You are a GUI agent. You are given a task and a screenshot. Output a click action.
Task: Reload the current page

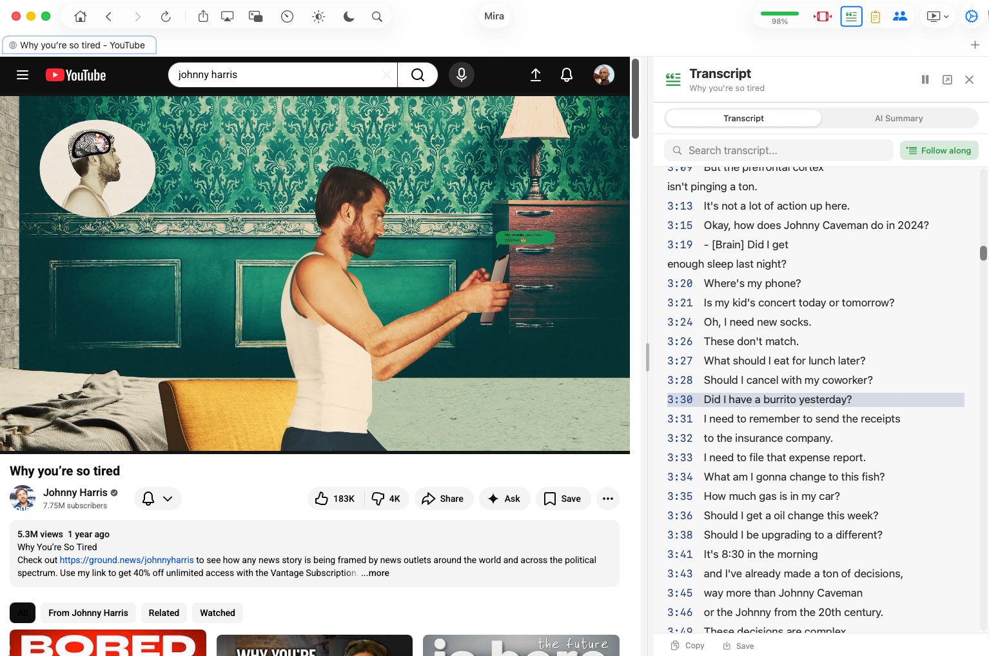(x=166, y=17)
